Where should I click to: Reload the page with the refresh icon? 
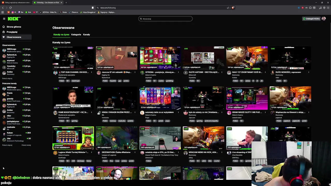[10, 8]
